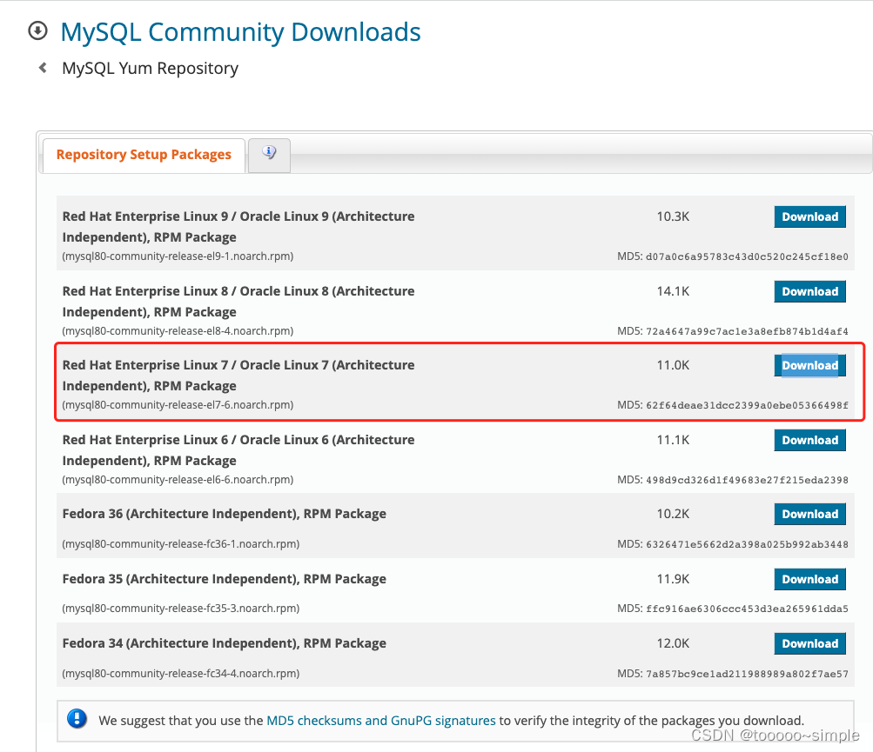
Task: Download the Red Hat Enterprise Linux 8 package
Action: [x=809, y=291]
